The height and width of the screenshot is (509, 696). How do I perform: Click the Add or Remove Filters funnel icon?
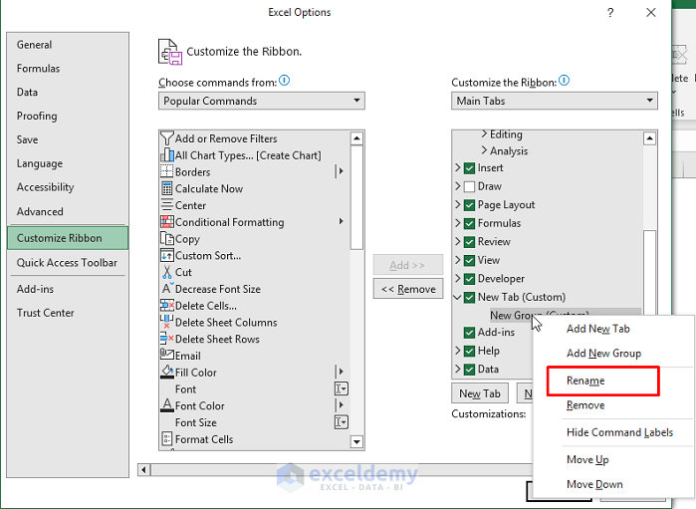tap(167, 138)
